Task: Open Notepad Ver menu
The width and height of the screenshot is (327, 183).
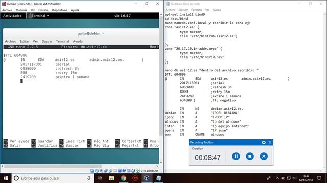Action: click(x=207, y=10)
